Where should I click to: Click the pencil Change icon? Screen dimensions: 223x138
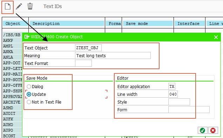(x=19, y=7)
